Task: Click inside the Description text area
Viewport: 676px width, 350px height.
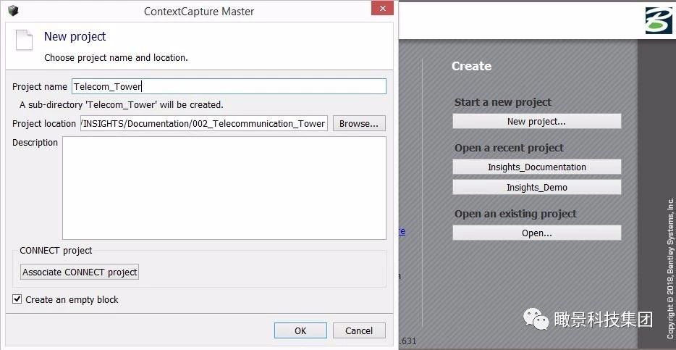Action: click(x=224, y=188)
